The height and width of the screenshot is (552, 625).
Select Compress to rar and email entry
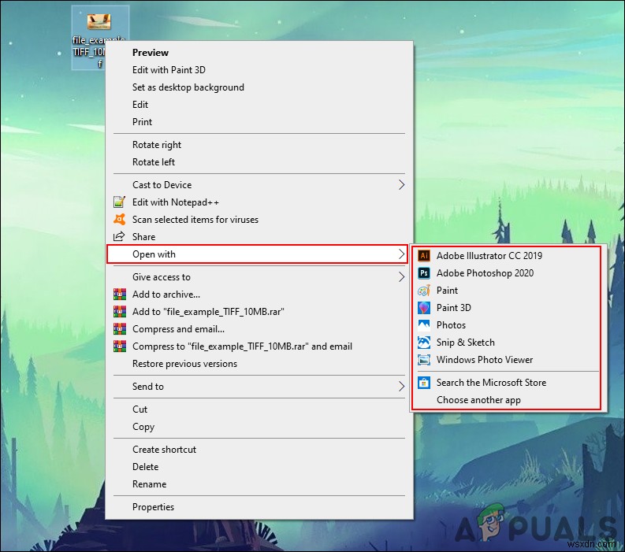tap(259, 346)
